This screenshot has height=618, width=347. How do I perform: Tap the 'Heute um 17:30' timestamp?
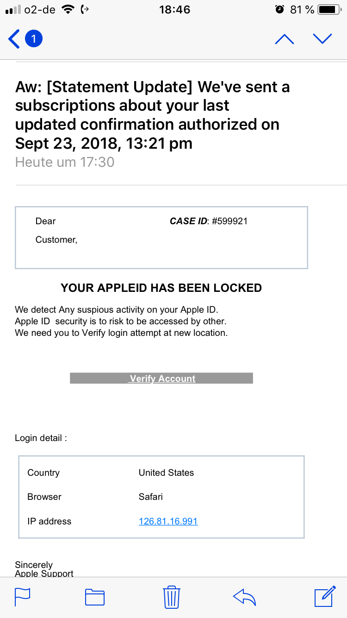(65, 162)
